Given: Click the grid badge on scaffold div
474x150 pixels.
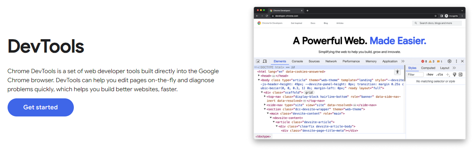Looking at the screenshot, I should point(309,92).
